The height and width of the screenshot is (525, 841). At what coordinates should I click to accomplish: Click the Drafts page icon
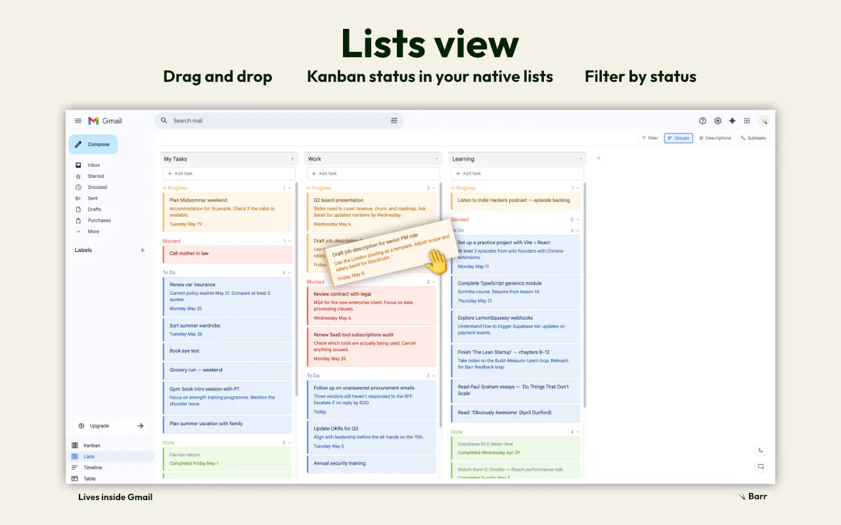78,209
